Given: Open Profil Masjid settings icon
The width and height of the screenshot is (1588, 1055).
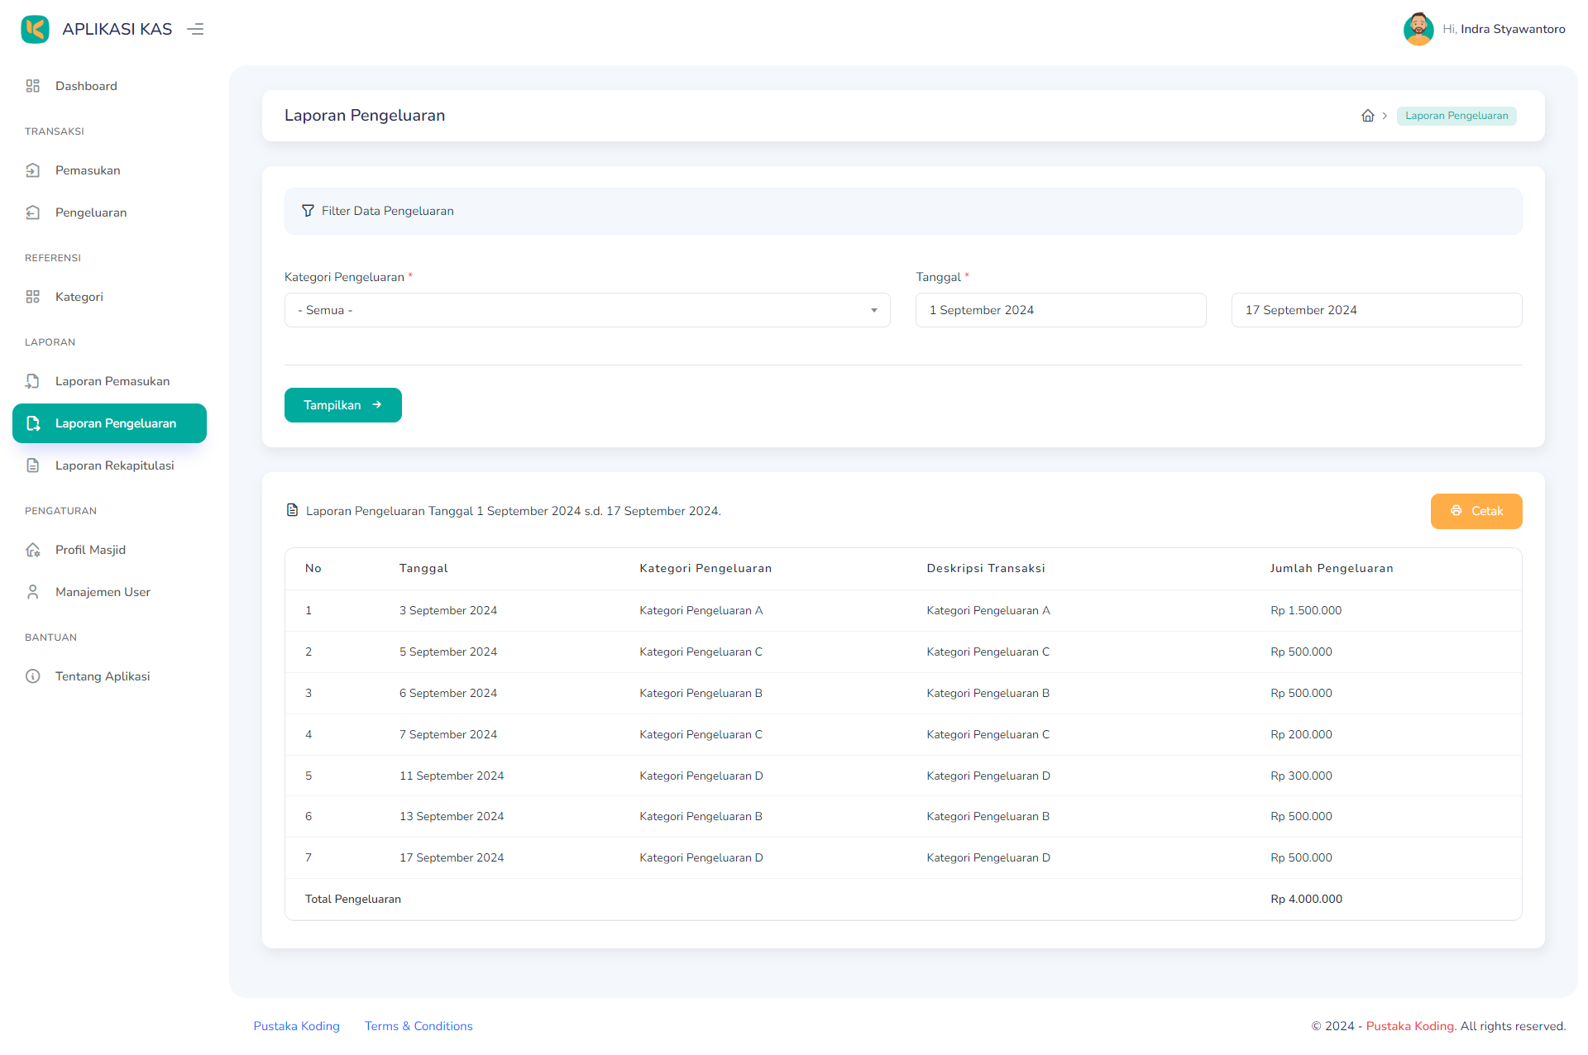Looking at the screenshot, I should [x=33, y=550].
